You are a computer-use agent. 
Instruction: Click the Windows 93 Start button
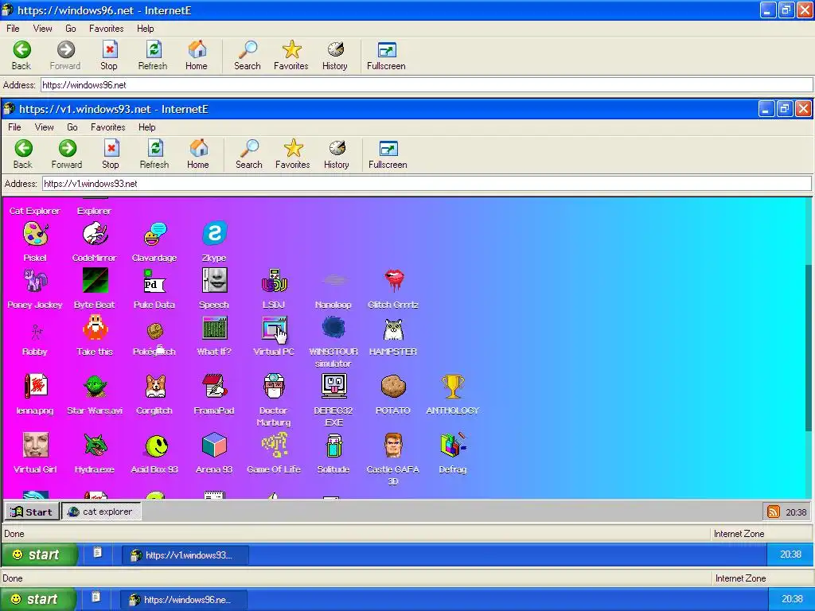[32, 512]
